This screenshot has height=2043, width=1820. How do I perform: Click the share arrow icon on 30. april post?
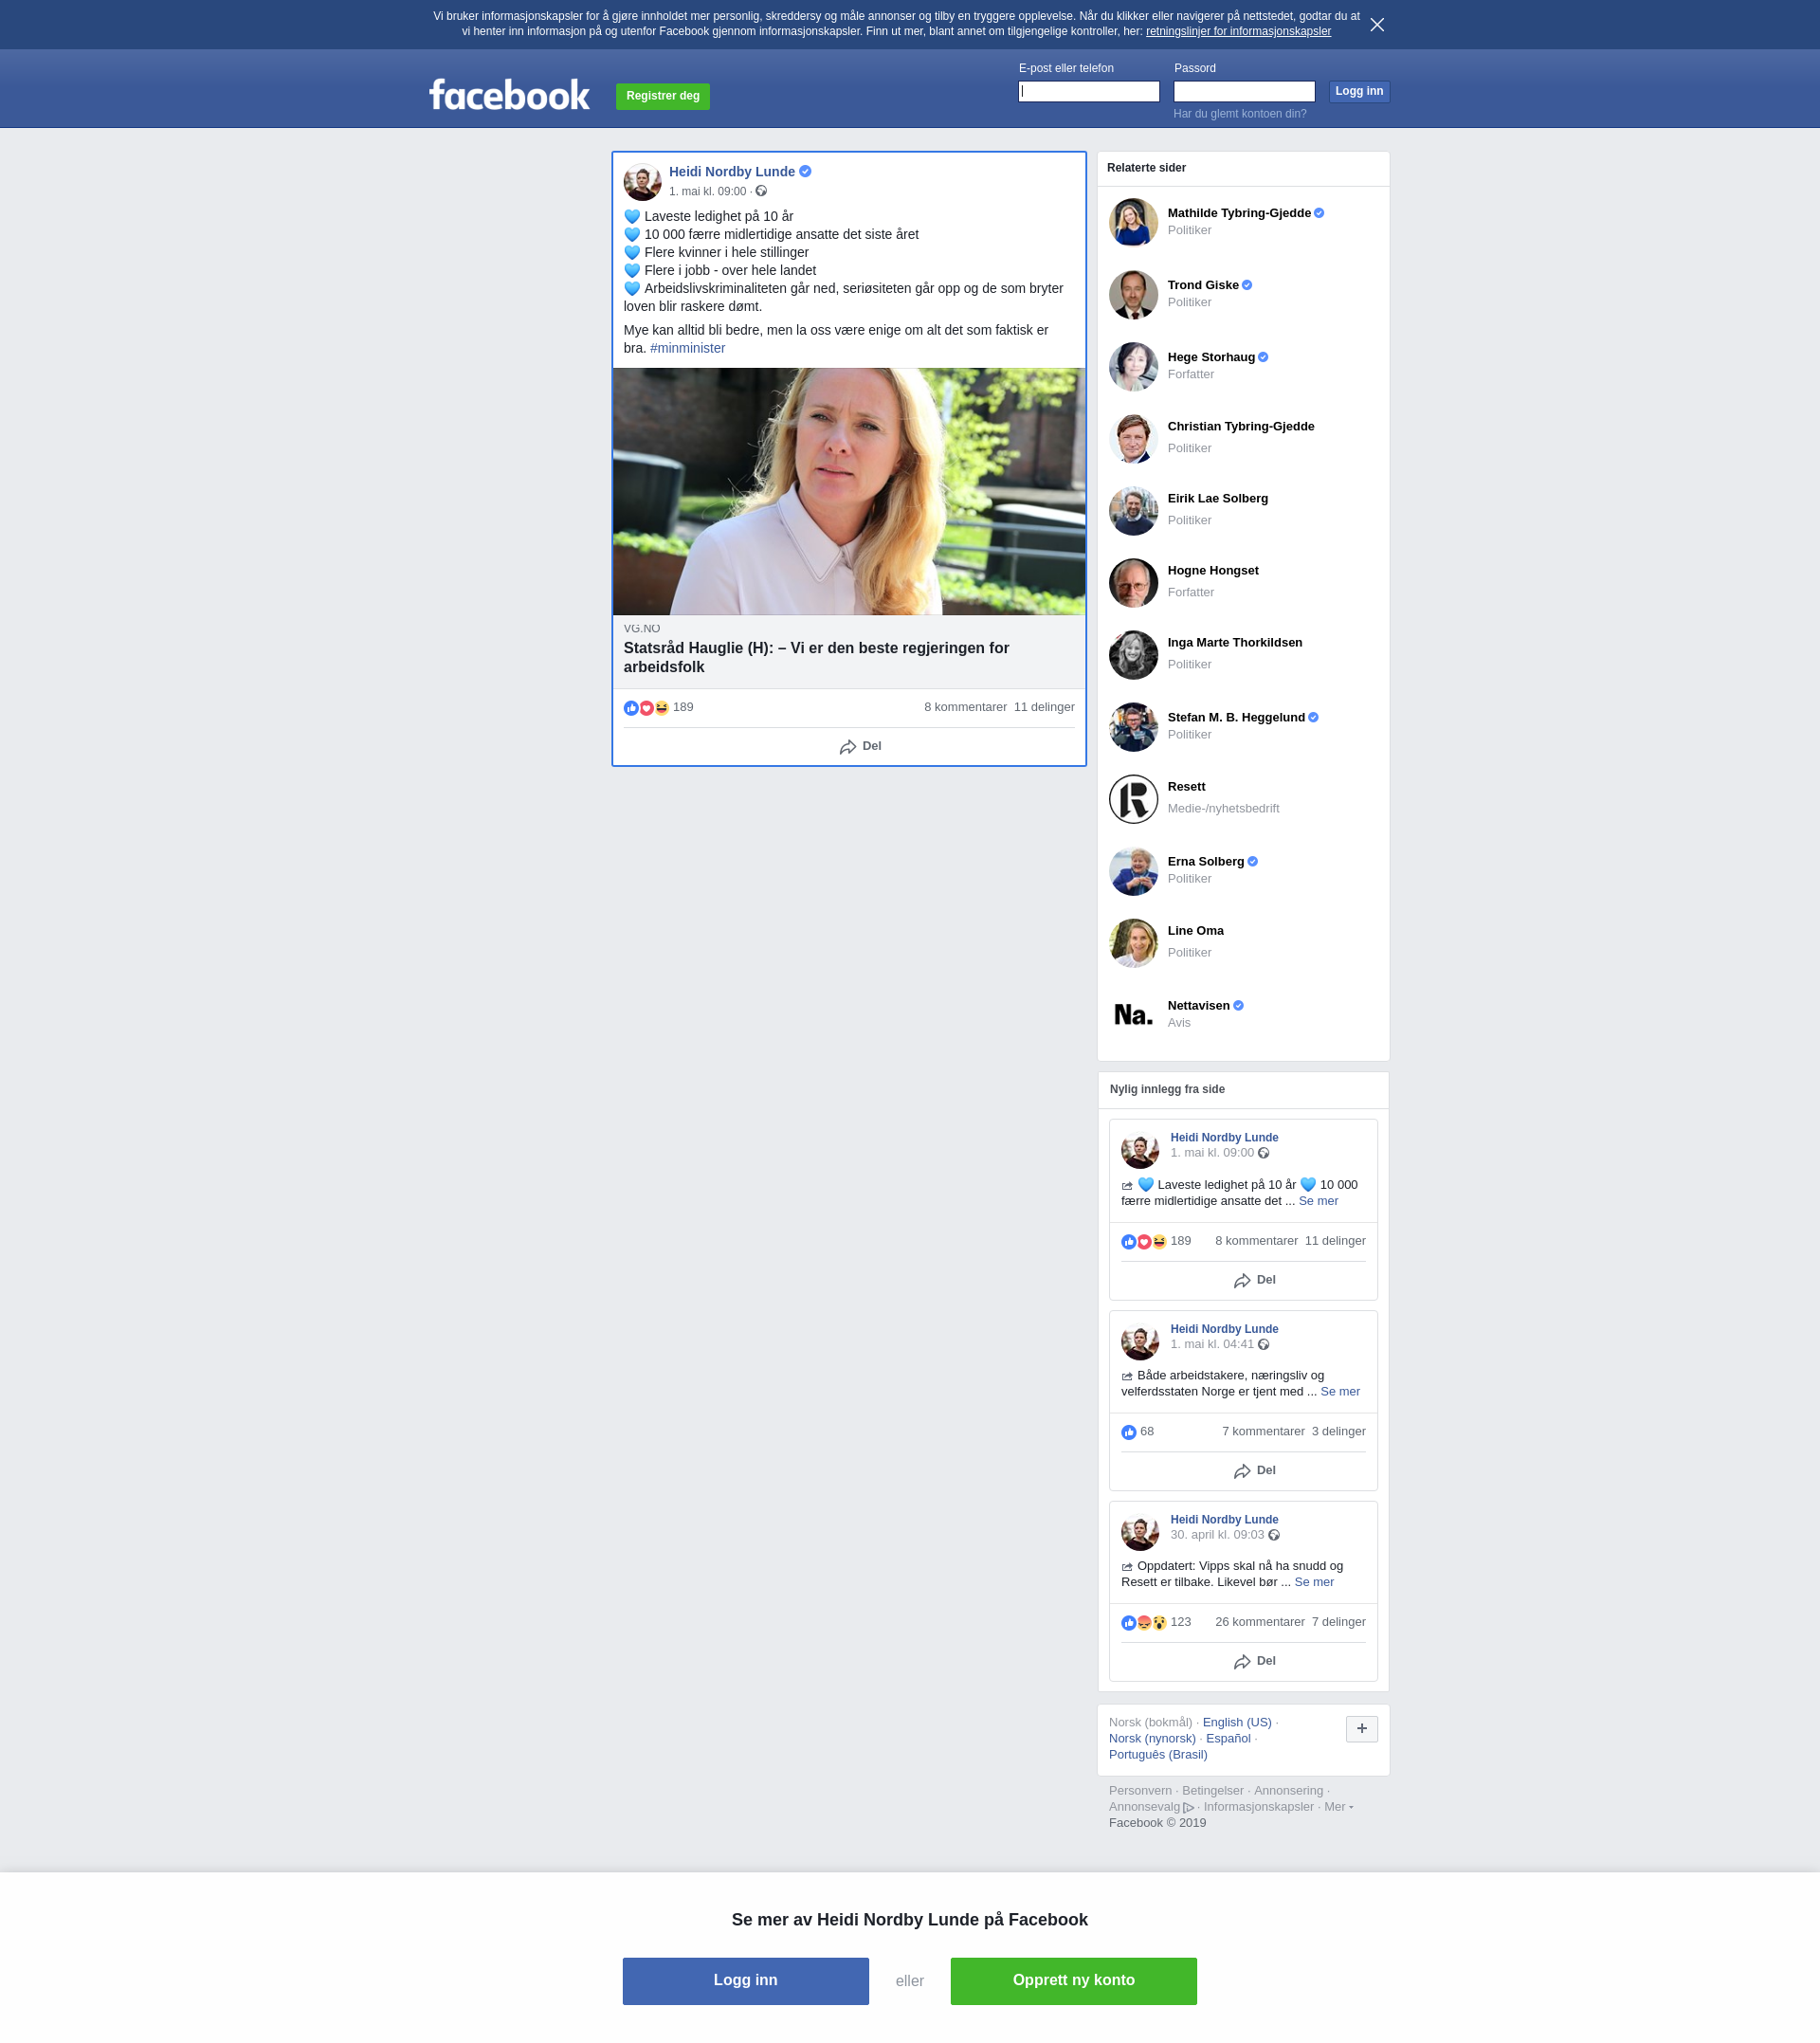tap(1242, 1662)
